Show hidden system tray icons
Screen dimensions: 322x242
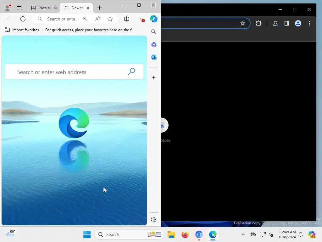243,234
